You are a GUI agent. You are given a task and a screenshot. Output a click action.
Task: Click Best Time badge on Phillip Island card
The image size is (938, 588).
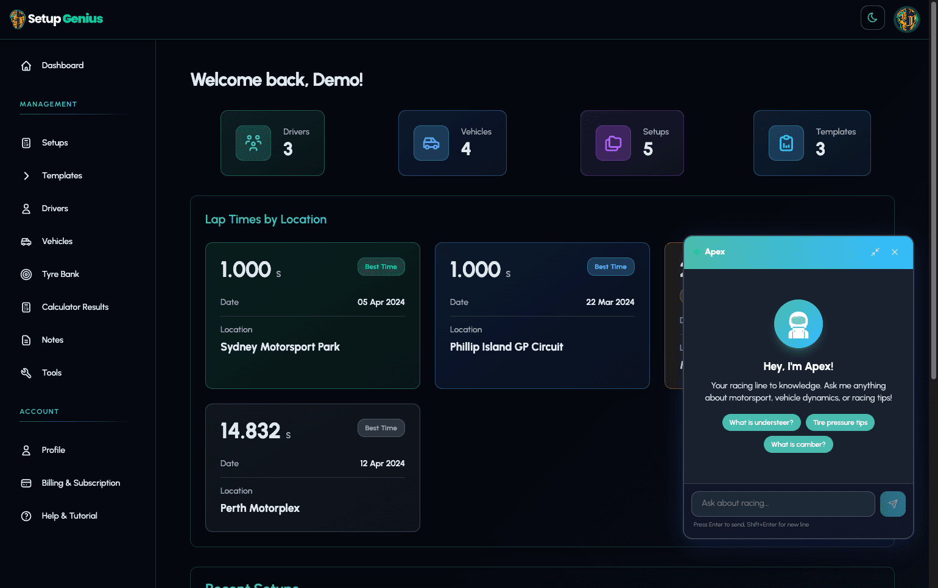click(611, 267)
